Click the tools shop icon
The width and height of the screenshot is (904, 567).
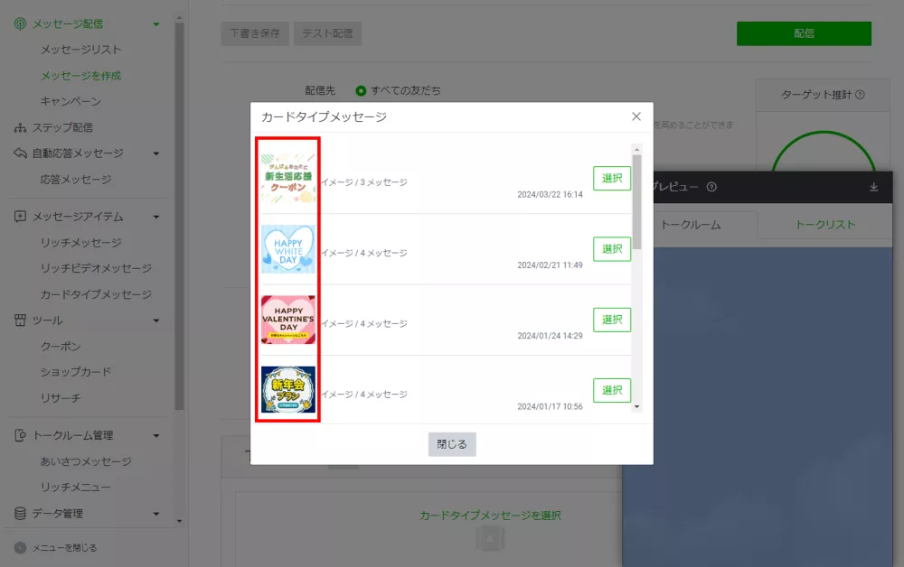pos(20,321)
